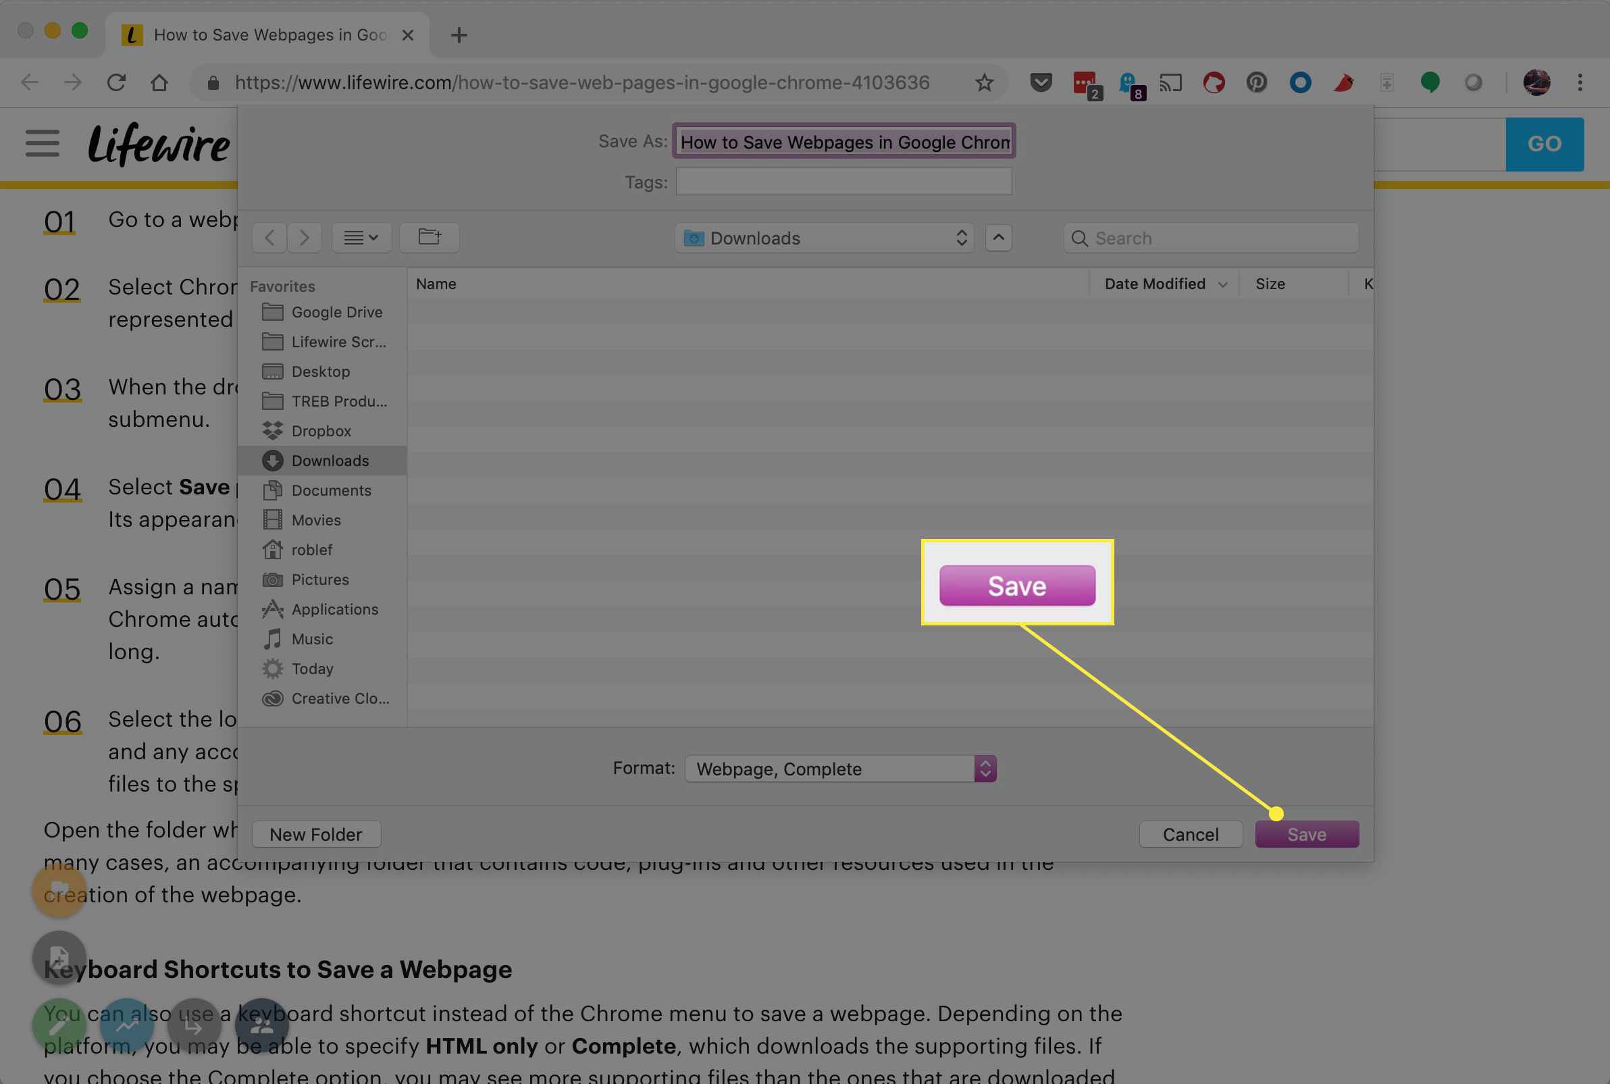This screenshot has height=1084, width=1610.
Task: Click the grey download extension icon
Action: click(1386, 83)
